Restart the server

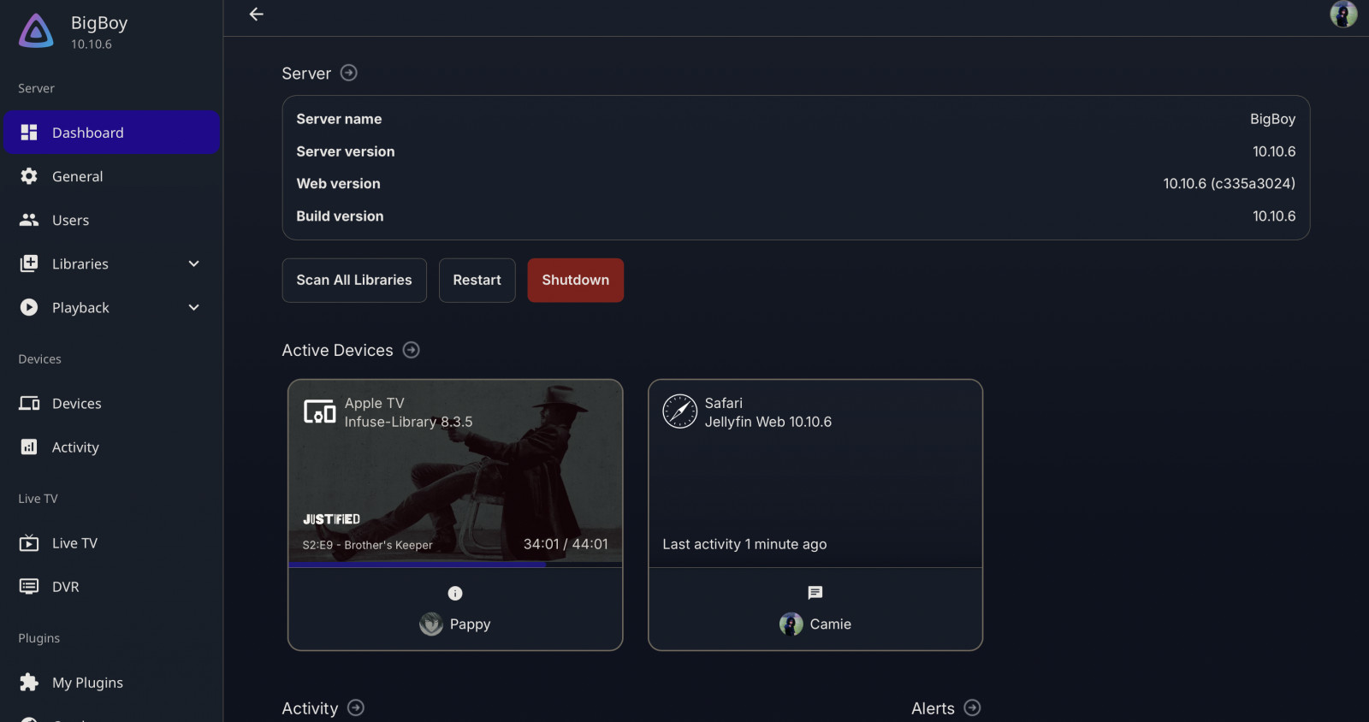(x=477, y=280)
